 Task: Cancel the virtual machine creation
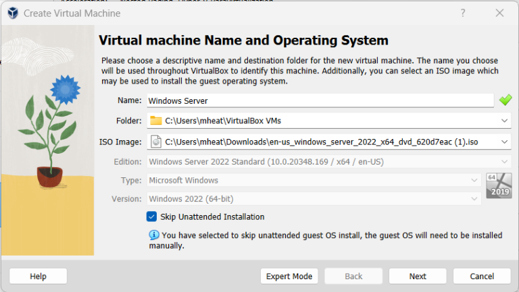(x=482, y=276)
